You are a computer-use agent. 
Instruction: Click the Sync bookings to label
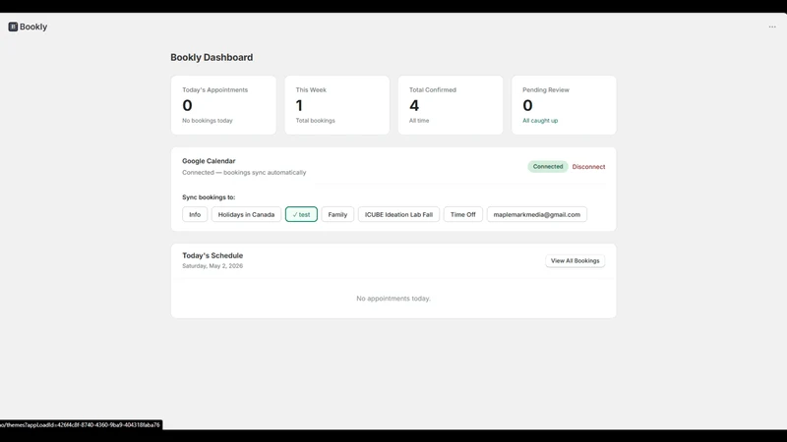coord(209,197)
